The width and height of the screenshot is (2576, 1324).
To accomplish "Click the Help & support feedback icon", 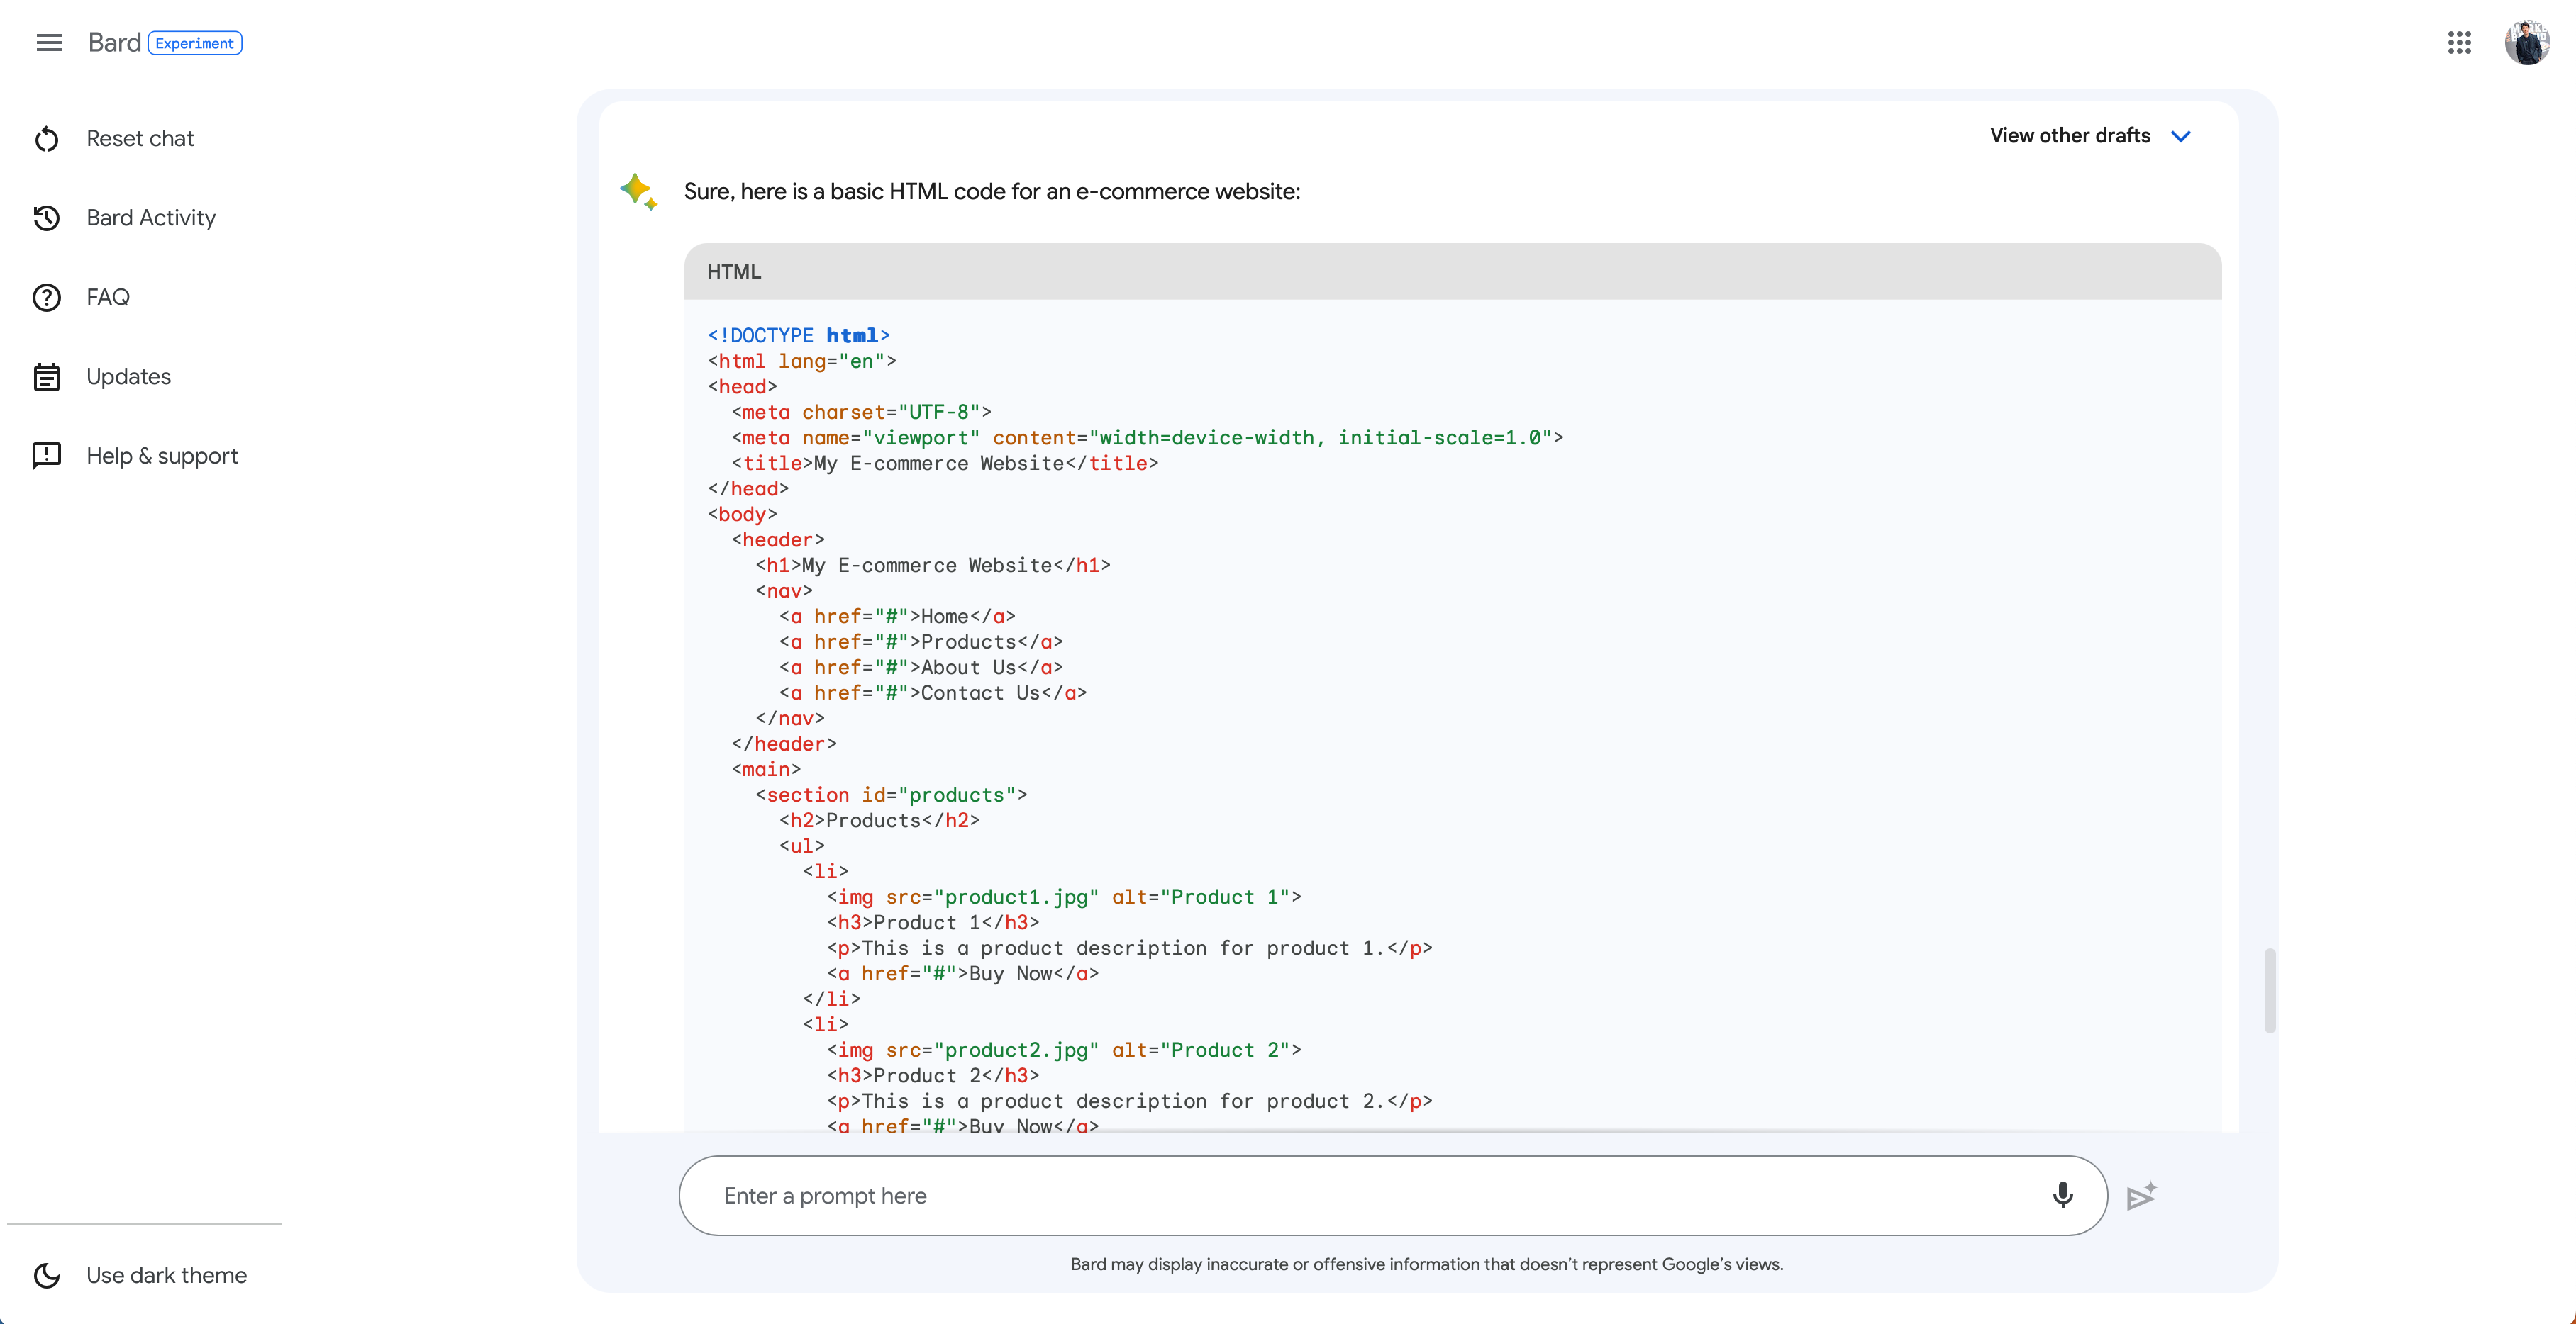I will 47,456.
